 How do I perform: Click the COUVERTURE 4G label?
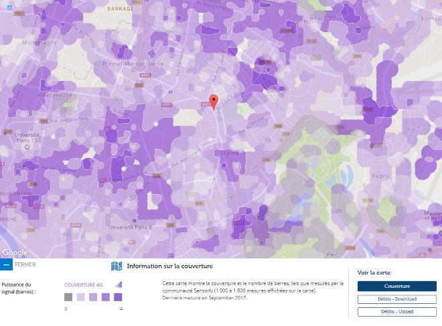pyautogui.click(x=83, y=285)
